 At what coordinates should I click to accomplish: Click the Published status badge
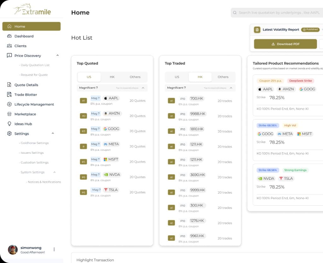click(x=310, y=29)
